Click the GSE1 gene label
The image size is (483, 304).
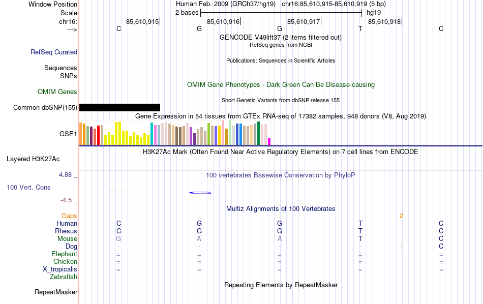coord(68,134)
